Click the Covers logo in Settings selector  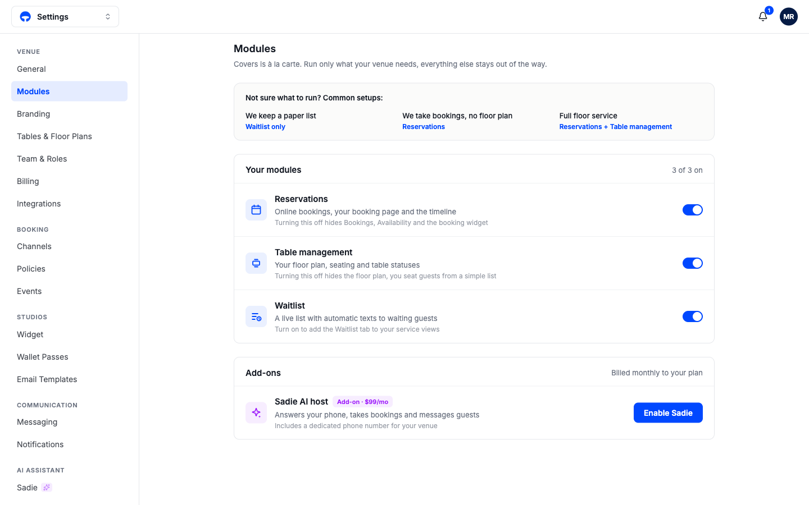pos(25,17)
